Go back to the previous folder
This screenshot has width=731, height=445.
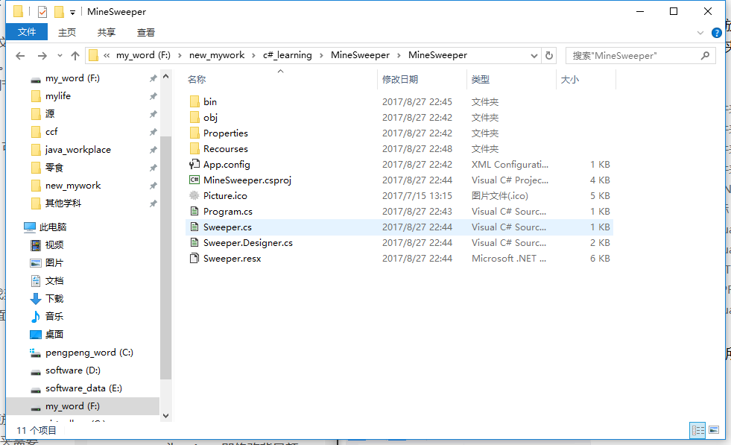(x=20, y=56)
